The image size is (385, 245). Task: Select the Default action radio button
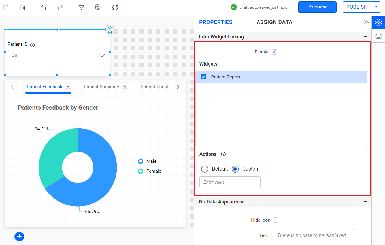(x=205, y=169)
